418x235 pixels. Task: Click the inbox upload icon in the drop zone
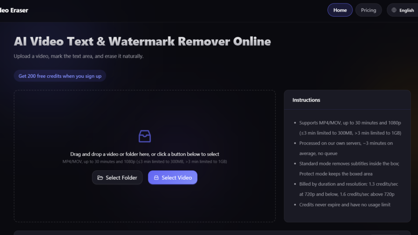(145, 136)
